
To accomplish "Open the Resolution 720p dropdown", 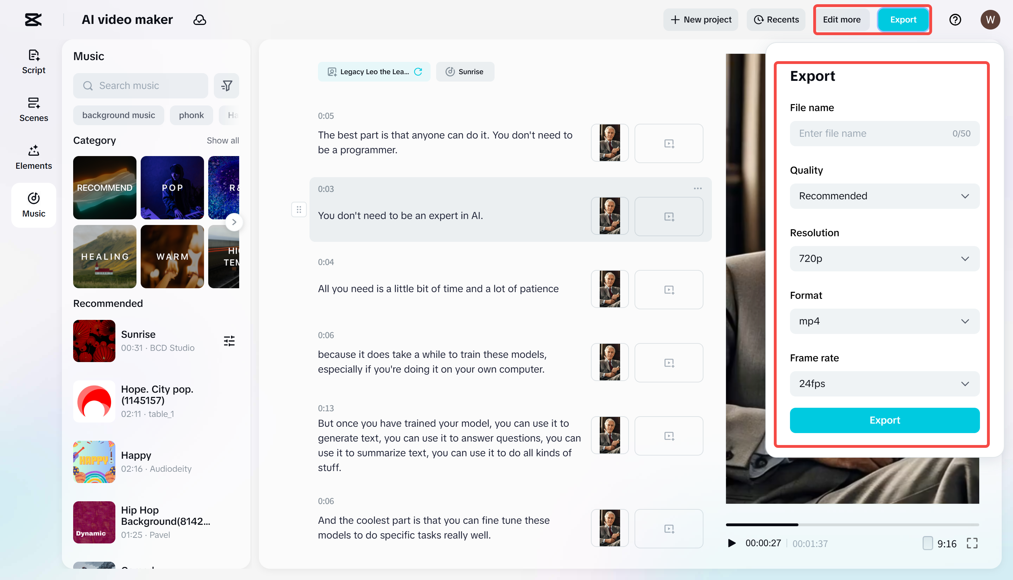I will tap(884, 258).
